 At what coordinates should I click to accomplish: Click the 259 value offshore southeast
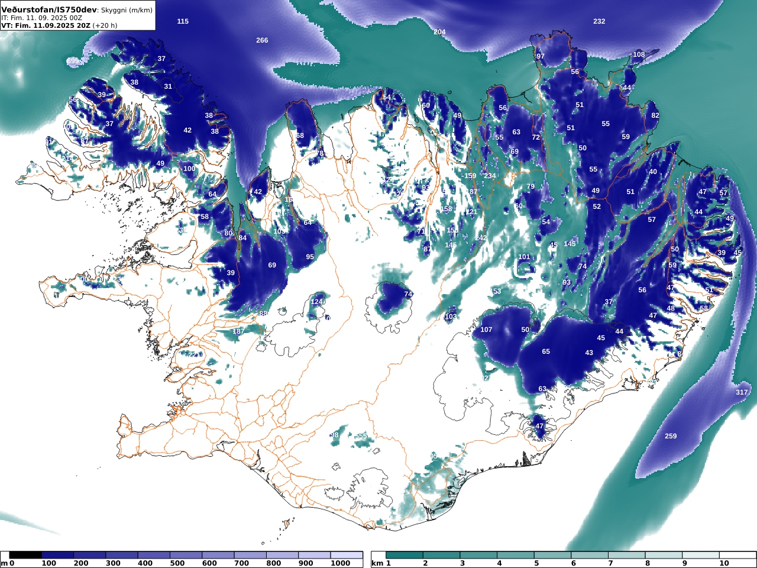click(670, 436)
